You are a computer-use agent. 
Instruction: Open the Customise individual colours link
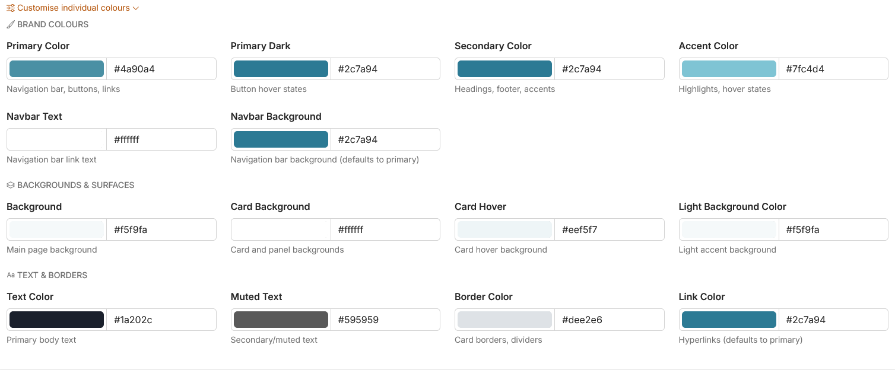tap(74, 8)
